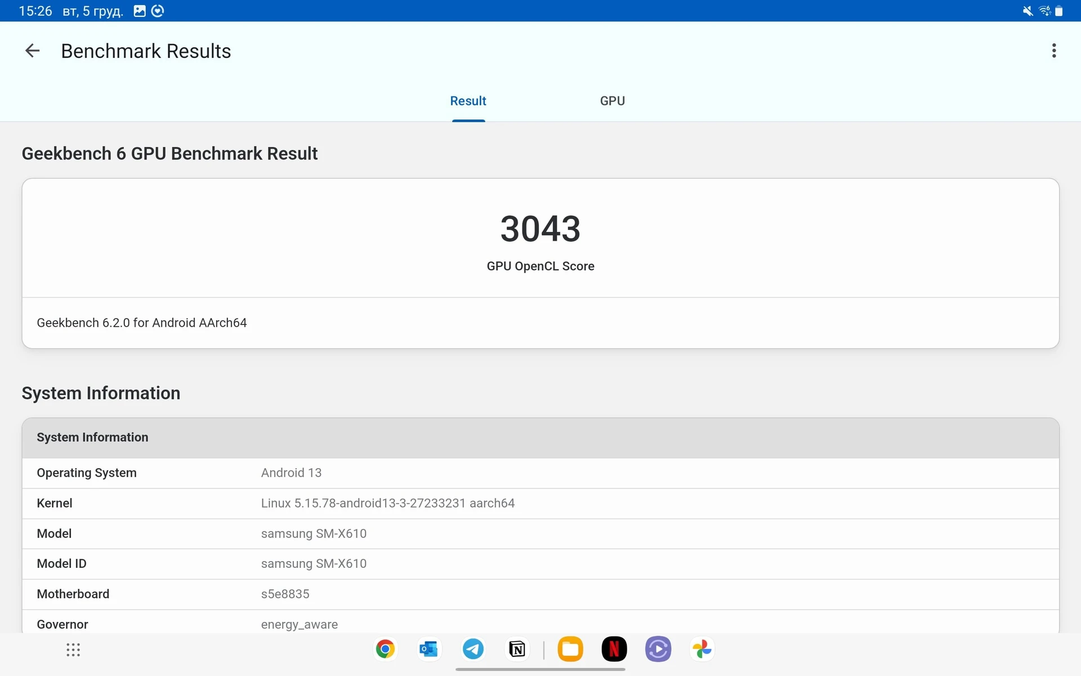Select the Motherboard row label

point(73,594)
